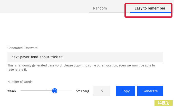
Task: Click the Number of words label
Action: [20, 82]
